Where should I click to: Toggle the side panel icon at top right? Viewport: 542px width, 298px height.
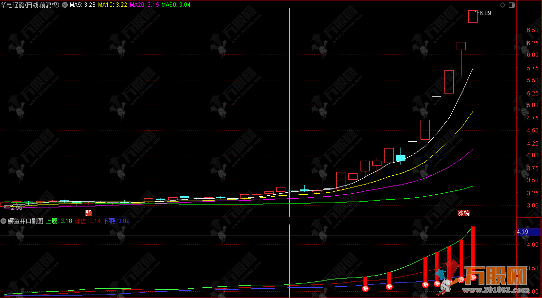[511, 5]
